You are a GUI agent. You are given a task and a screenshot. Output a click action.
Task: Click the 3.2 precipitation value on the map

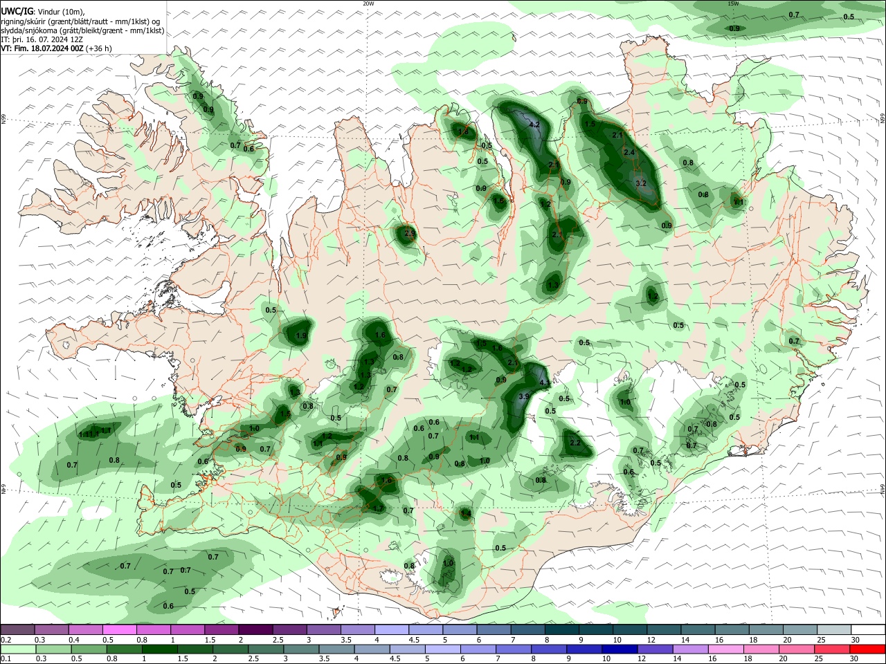point(640,183)
